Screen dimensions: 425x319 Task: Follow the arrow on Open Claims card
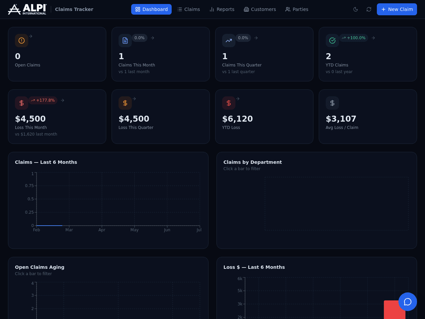click(31, 36)
